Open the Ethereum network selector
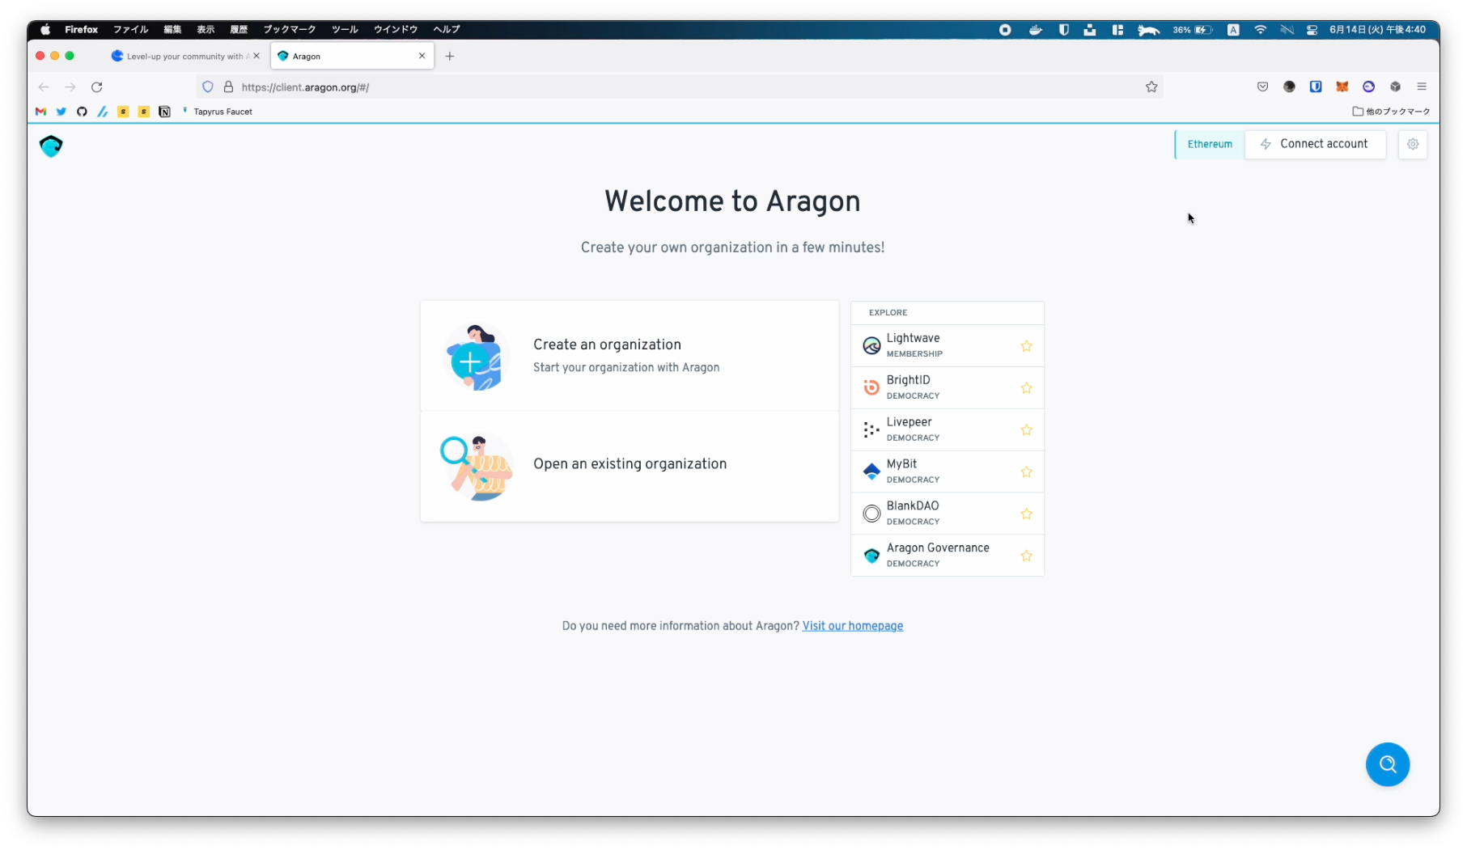This screenshot has height=850, width=1467. (1210, 144)
